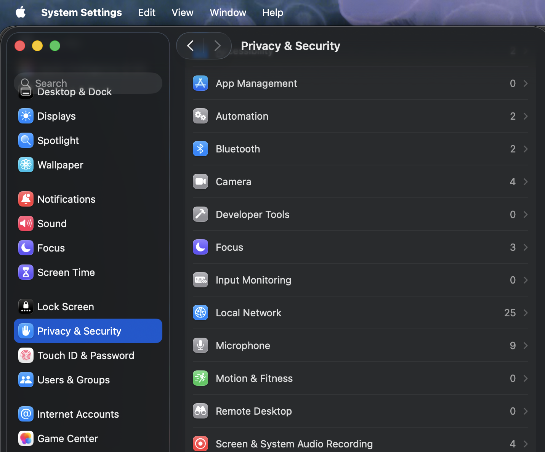545x452 pixels.
Task: Open the Window menu
Action: point(228,12)
